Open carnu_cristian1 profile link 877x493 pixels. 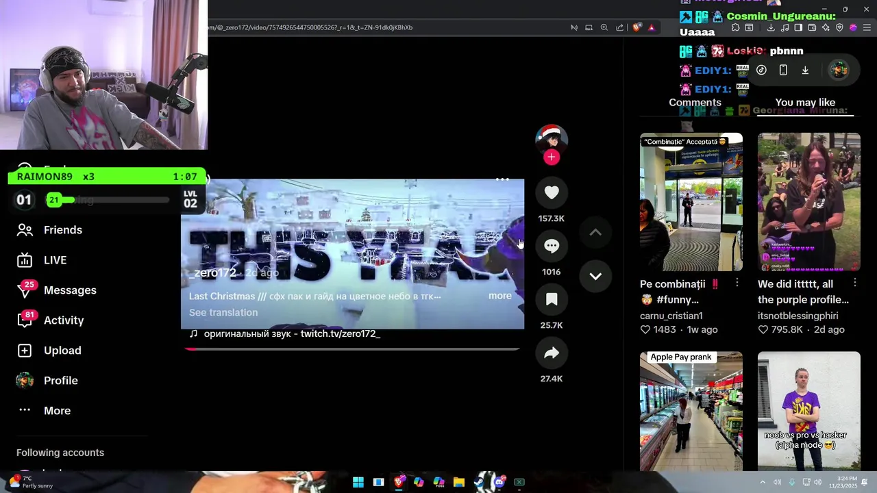click(x=671, y=316)
